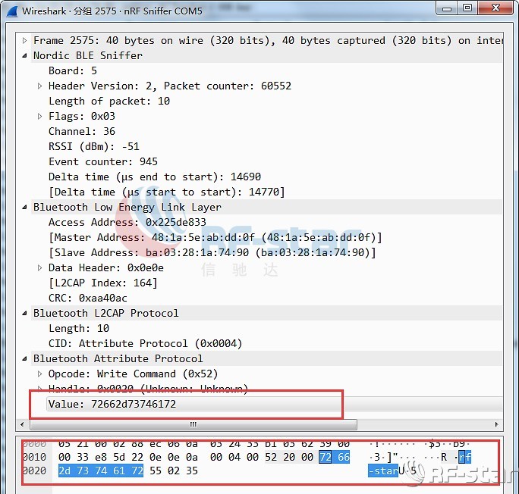Collapse the Bluetooth Low Energy Link Layer section

25,207
